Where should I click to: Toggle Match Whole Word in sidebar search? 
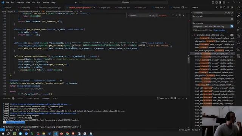(x=228, y=12)
